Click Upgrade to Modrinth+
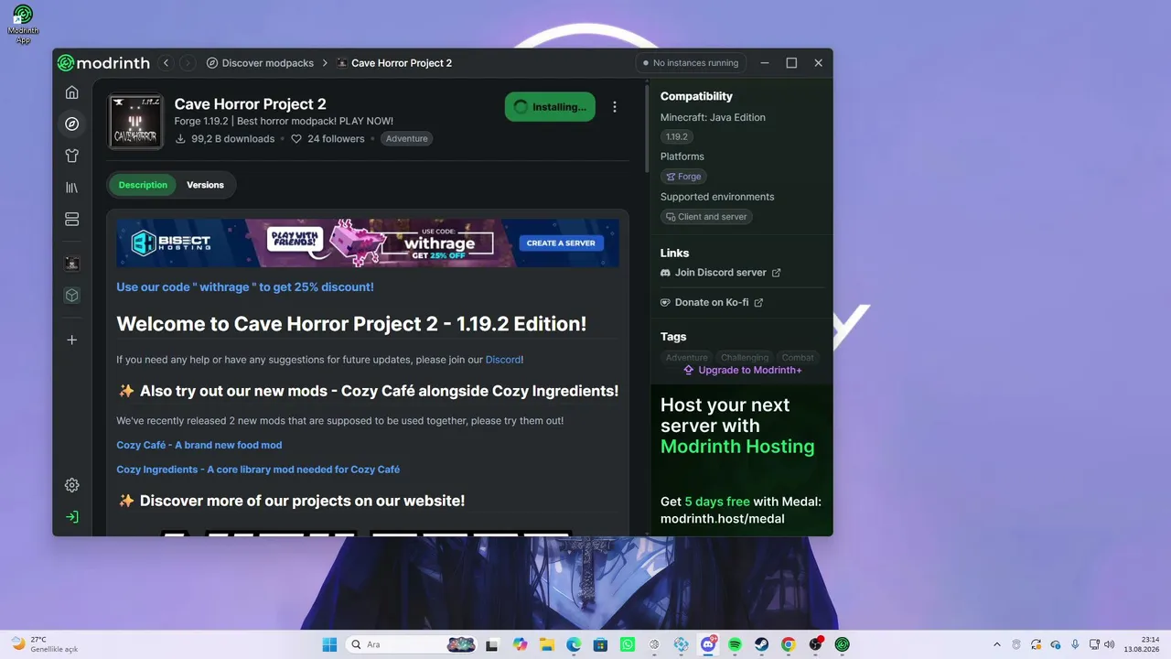 pos(742,371)
